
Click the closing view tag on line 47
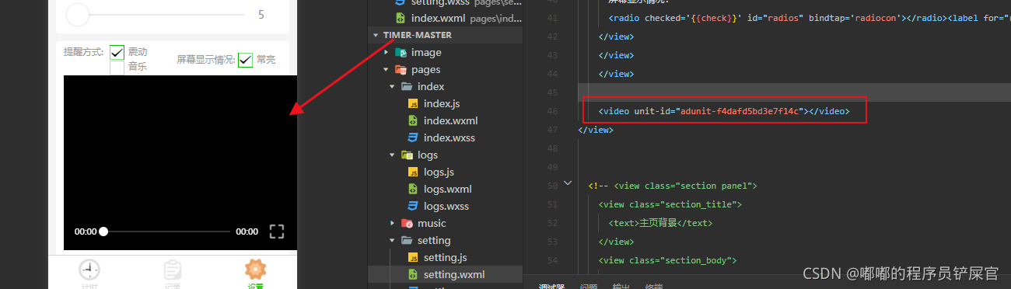(596, 130)
